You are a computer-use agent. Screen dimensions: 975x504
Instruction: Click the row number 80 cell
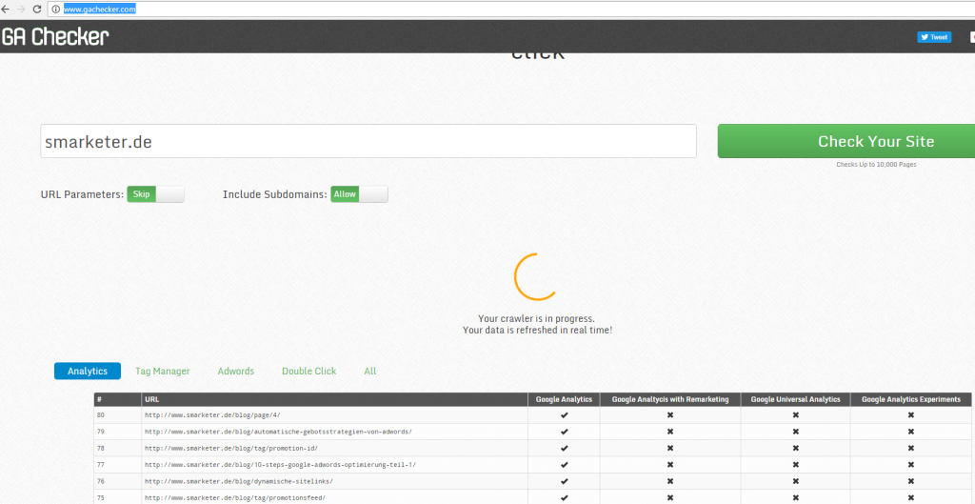pyautogui.click(x=117, y=415)
